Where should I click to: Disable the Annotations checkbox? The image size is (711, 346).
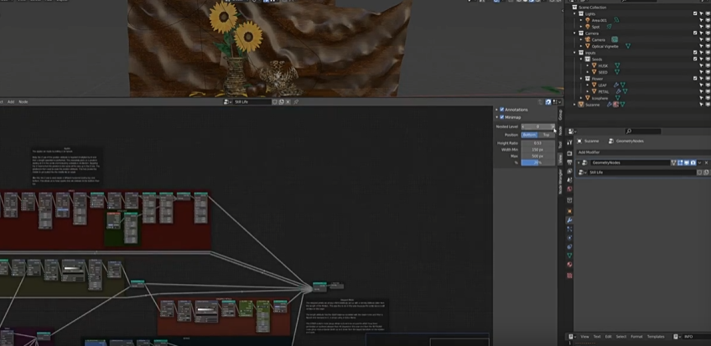coord(501,110)
